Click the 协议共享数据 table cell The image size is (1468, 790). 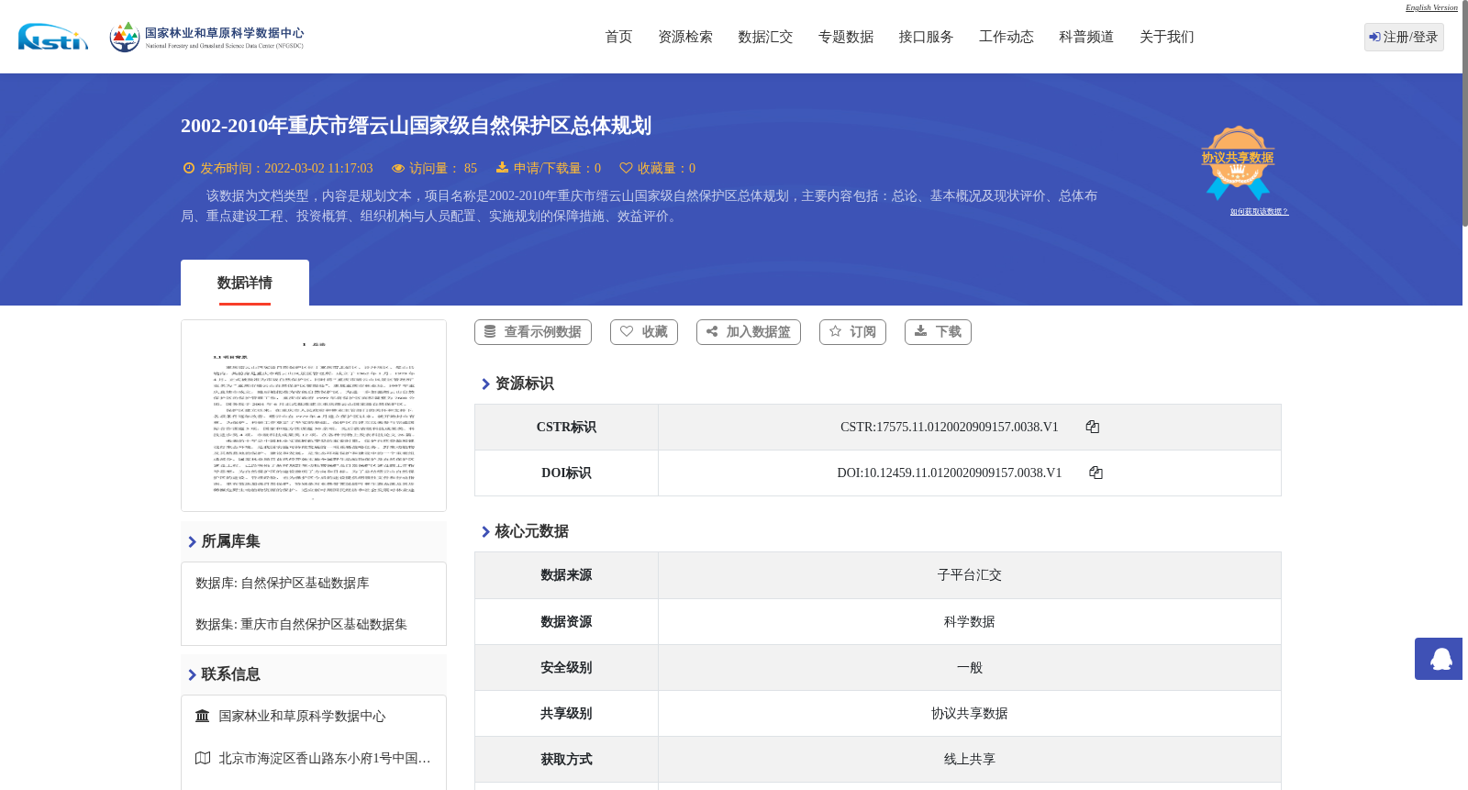pos(970,713)
